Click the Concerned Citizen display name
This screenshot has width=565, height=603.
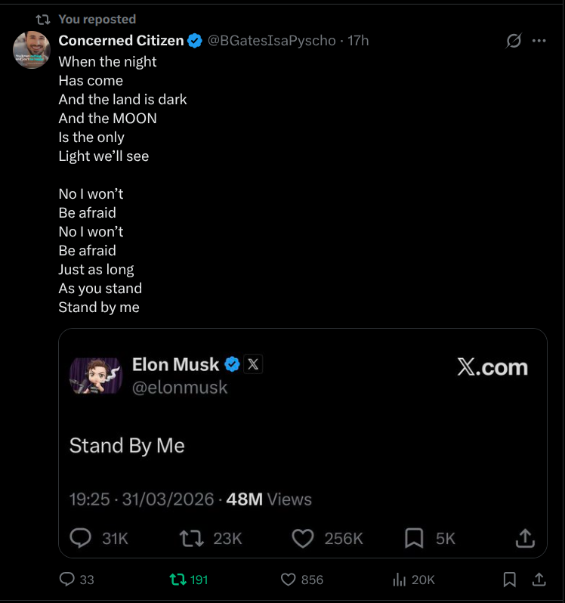121,41
